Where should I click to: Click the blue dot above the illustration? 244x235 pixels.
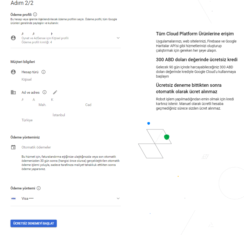click(x=149, y=123)
